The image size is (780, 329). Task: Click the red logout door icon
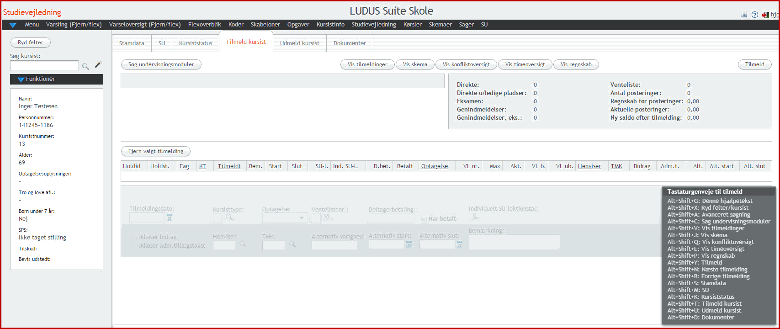tap(765, 15)
